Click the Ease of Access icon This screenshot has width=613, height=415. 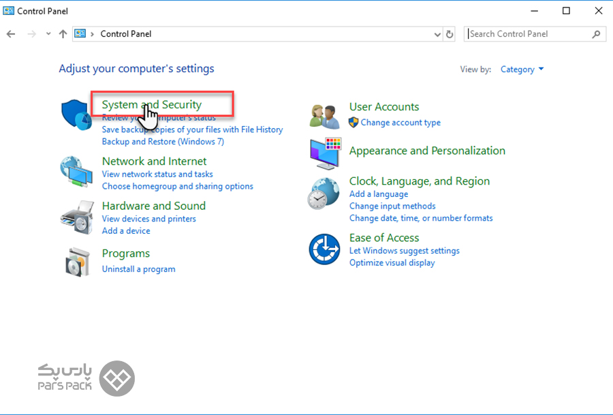coord(324,249)
